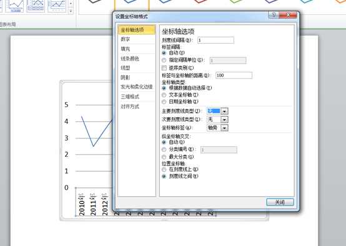Switch to the 填充 settings page

pyautogui.click(x=137, y=49)
